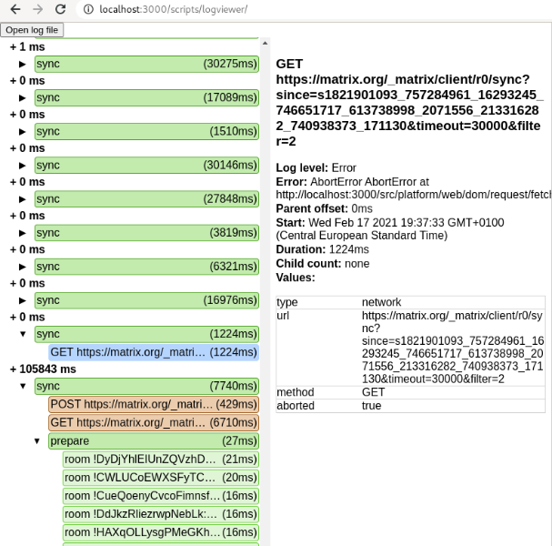
Task: Click the browser forward arrow
Action: click(x=37, y=9)
